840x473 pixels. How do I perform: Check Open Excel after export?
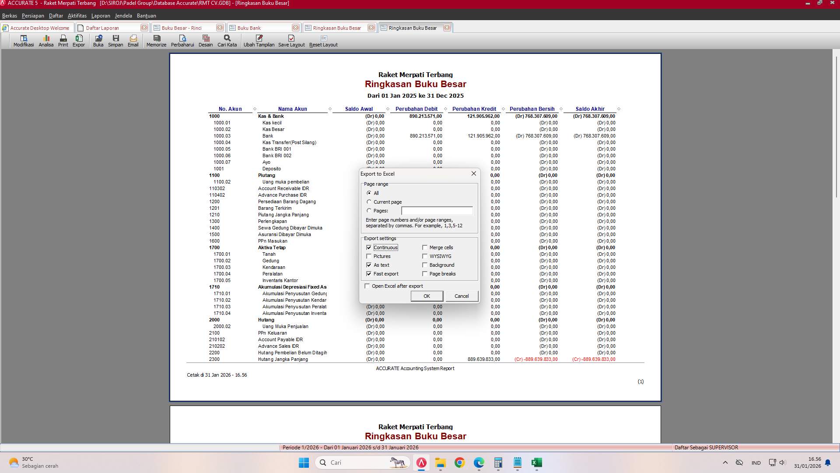pos(367,286)
